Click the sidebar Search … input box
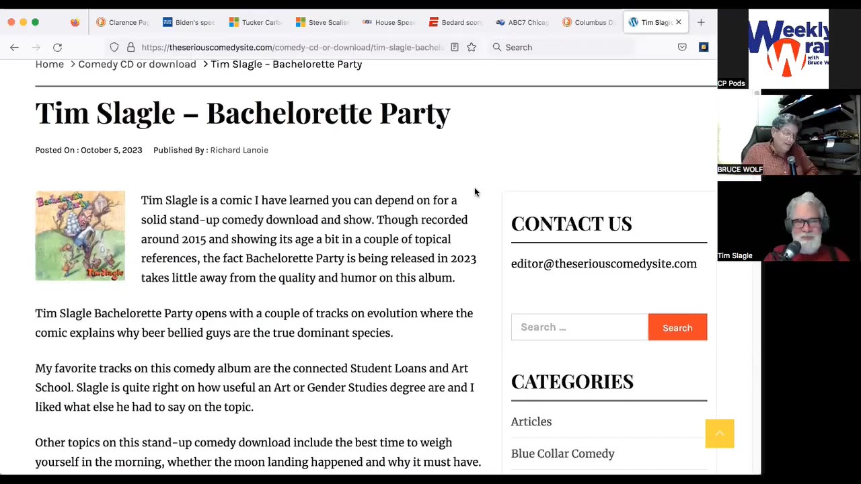 580,327
